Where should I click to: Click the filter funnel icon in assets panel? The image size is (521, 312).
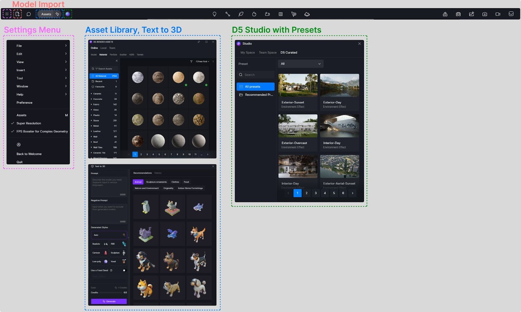(191, 61)
